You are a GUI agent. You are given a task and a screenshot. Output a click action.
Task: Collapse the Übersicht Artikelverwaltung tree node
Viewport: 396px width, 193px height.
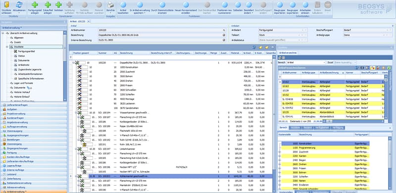[3, 33]
